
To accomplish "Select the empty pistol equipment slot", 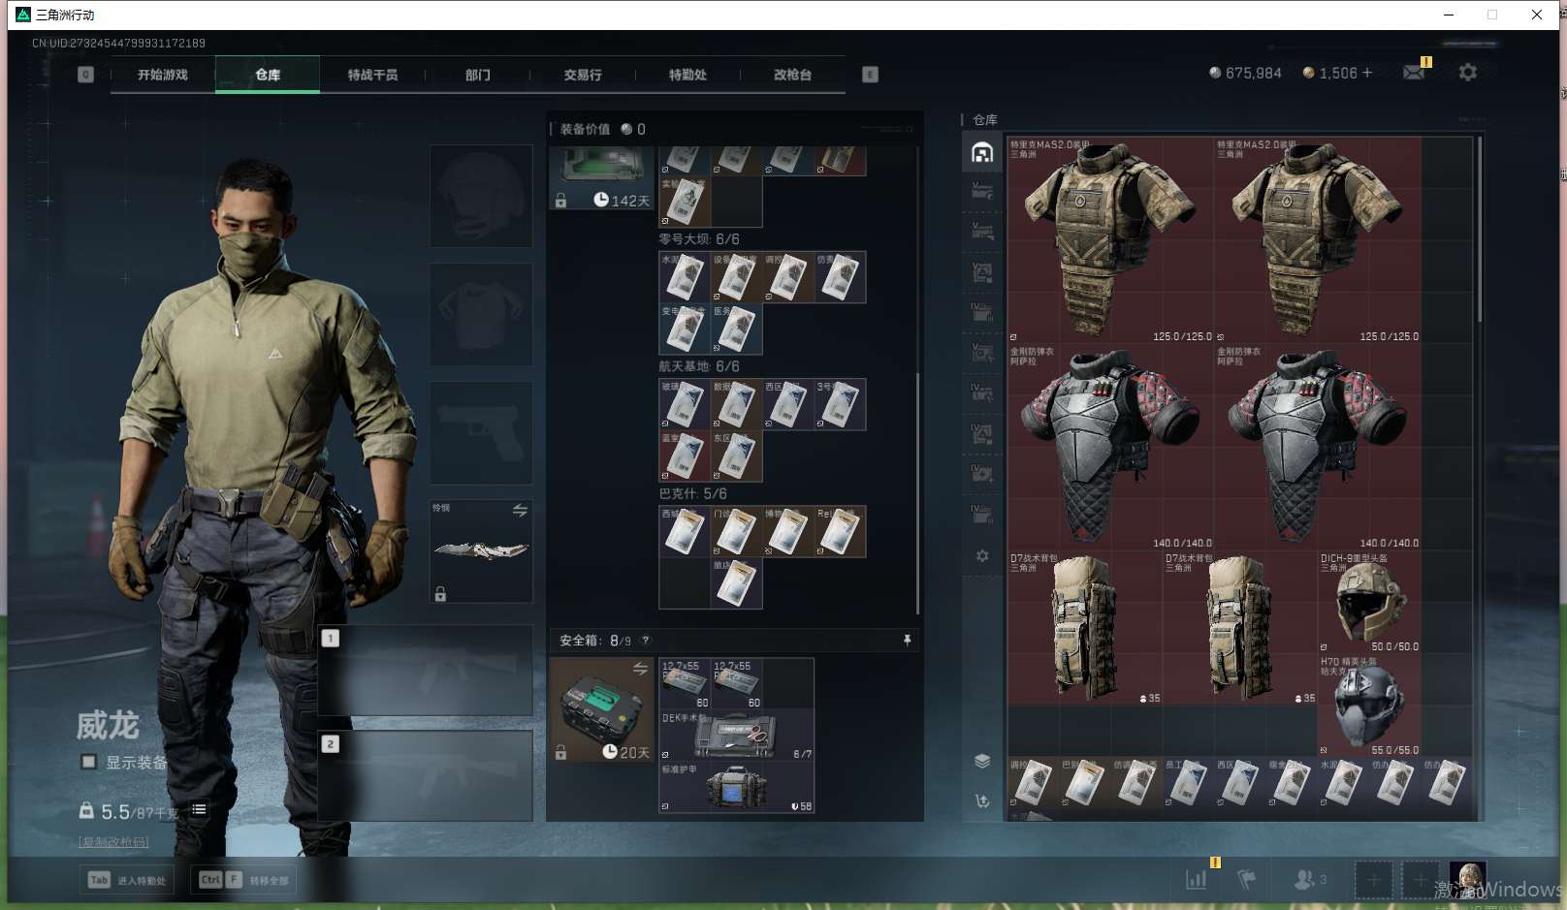I will pos(481,432).
